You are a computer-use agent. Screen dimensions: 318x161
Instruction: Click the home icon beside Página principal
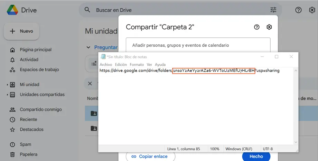12,50
